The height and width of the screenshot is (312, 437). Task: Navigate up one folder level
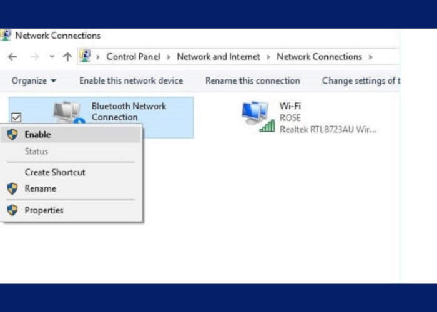[67, 57]
